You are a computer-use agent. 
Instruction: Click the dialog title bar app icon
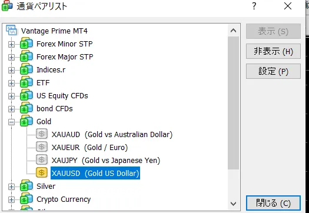(x=7, y=5)
